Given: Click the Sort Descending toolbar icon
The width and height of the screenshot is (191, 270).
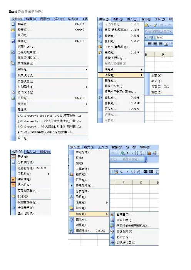Looking at the screenshot, I should click(142, 153).
